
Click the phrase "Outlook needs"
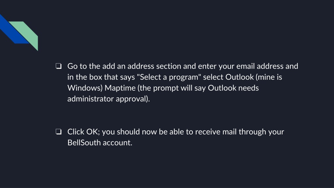[x=233, y=88]
